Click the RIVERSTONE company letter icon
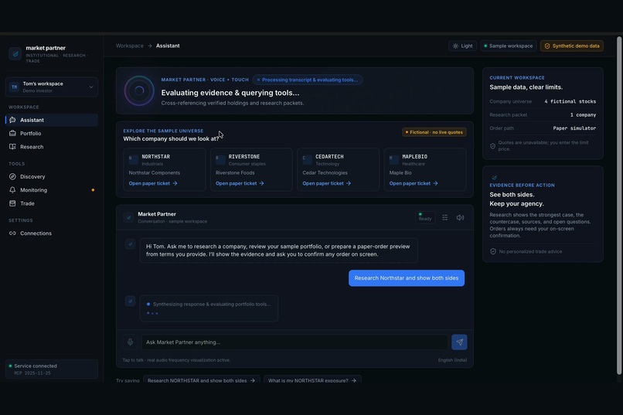The width and height of the screenshot is (623, 415). coord(220,160)
